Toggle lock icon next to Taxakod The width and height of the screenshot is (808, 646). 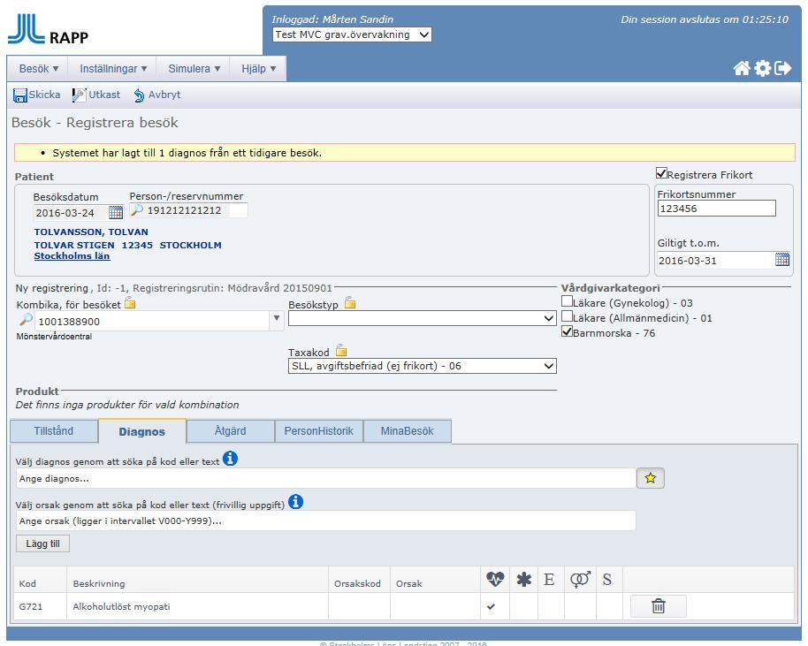[x=341, y=351]
